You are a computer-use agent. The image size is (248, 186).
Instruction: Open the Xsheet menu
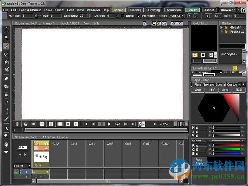59,10
